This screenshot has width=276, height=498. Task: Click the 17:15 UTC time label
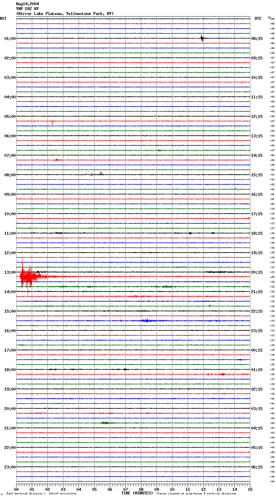click(257, 214)
